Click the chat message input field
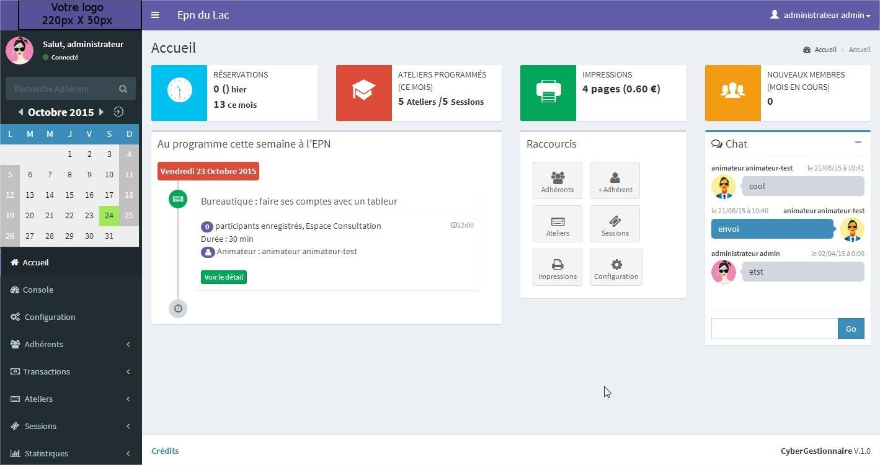Screen dimensions: 880x465 coord(774,329)
